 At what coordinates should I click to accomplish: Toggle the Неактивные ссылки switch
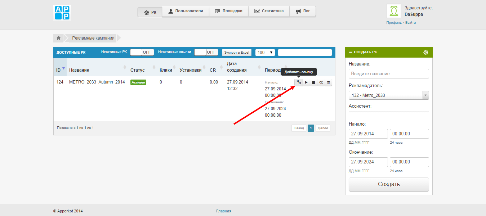coord(206,52)
